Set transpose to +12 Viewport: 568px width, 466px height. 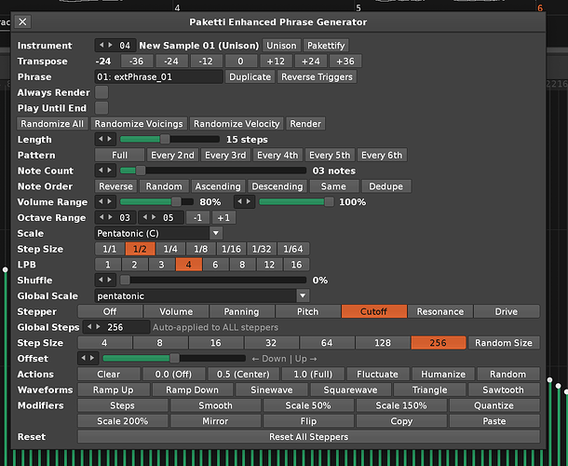(x=276, y=61)
